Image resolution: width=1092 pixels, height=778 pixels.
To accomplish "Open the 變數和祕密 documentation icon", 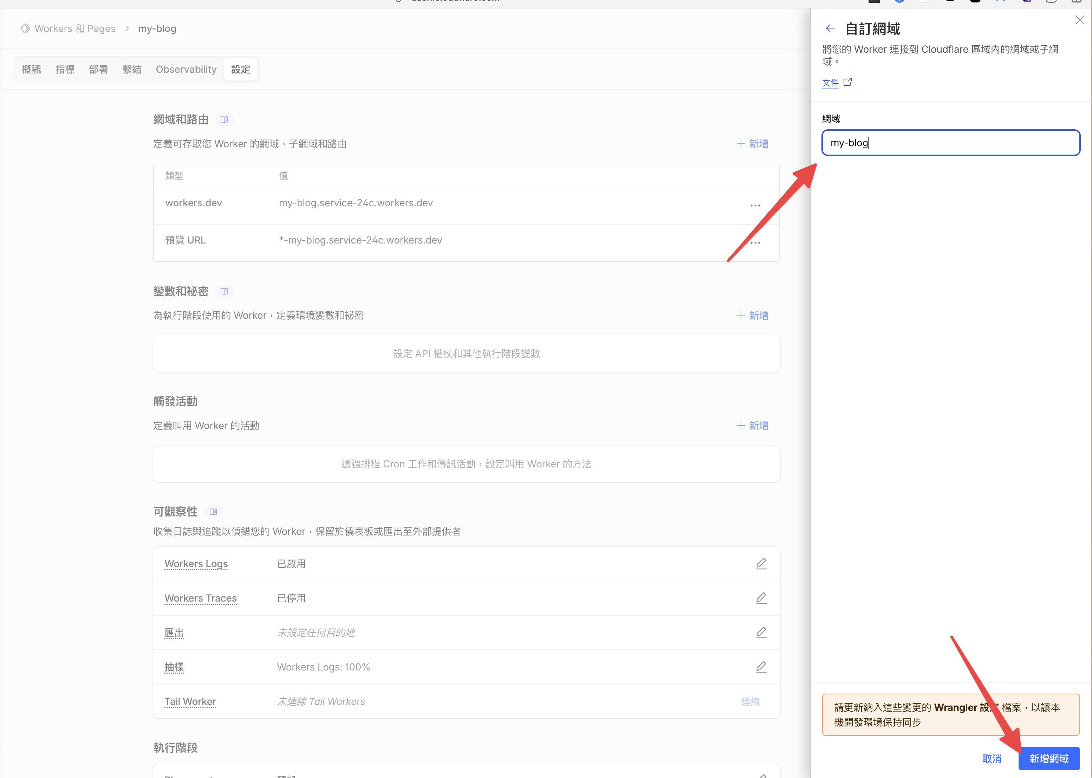I will 224,291.
